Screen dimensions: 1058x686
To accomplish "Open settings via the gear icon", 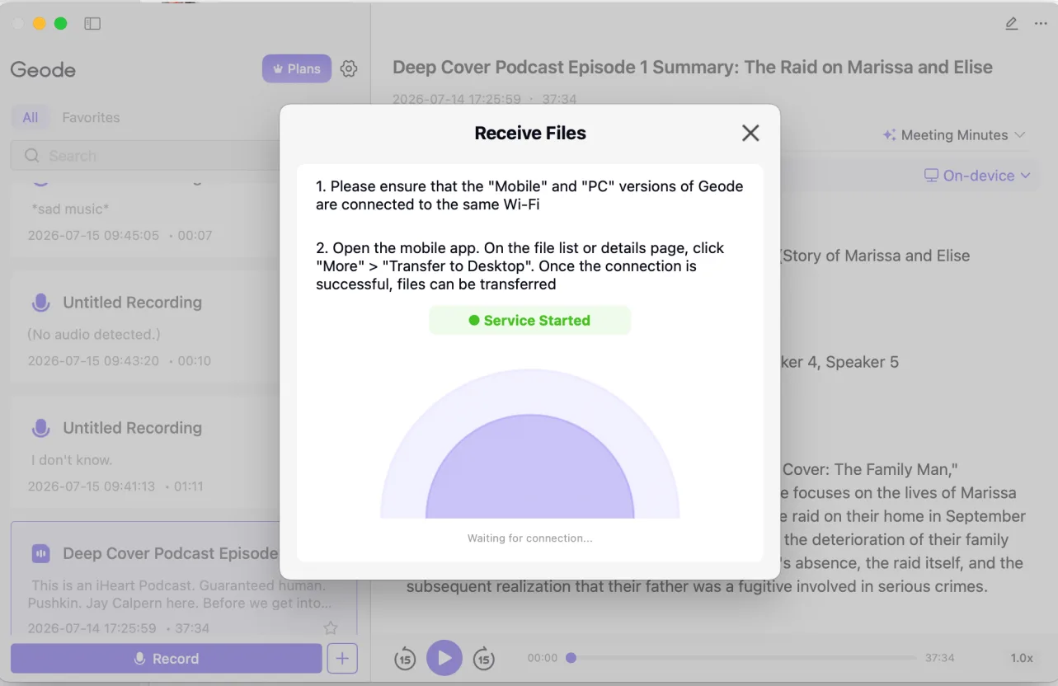I will click(349, 68).
